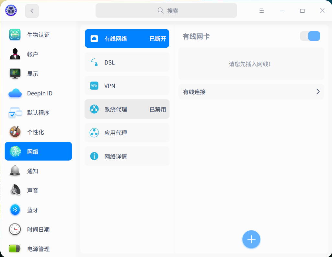Click the Deepin ID cloud icon
Image resolution: width=332 pixels, height=257 pixels.
pos(15,93)
